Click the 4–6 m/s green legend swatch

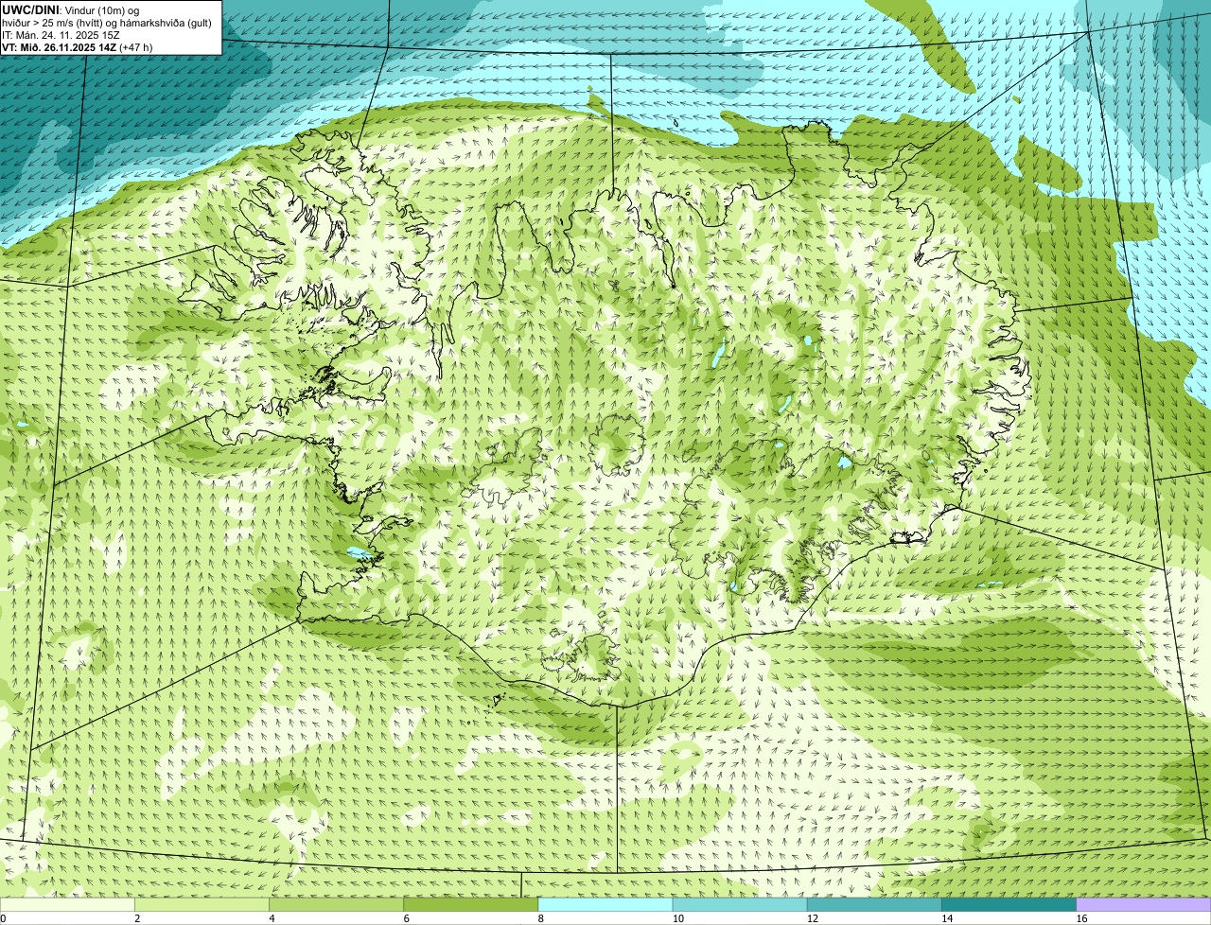[337, 904]
